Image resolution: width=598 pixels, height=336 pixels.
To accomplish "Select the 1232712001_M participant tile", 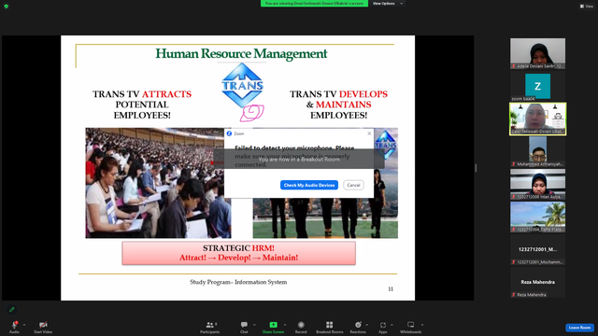I will 538,249.
